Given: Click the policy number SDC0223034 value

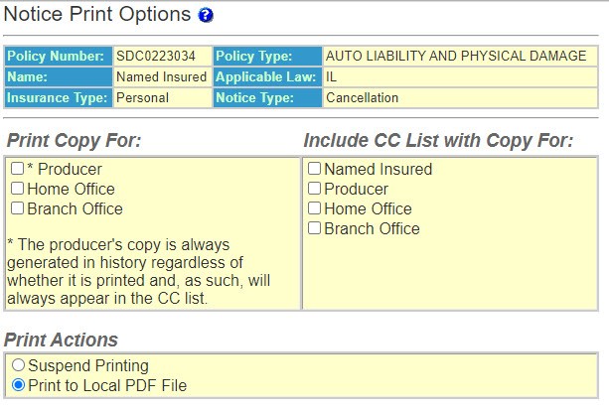Looking at the screenshot, I should (156, 56).
